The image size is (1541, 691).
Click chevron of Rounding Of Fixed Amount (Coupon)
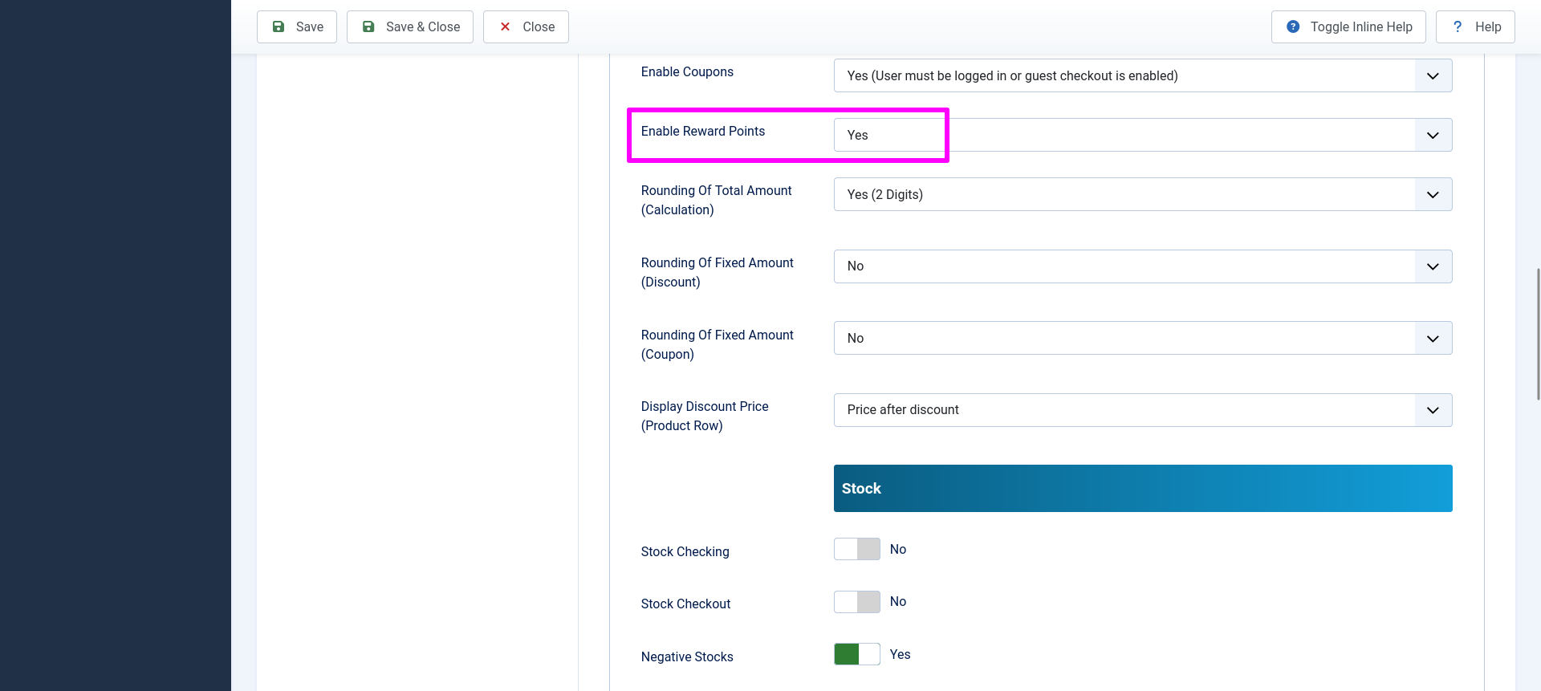click(1433, 339)
